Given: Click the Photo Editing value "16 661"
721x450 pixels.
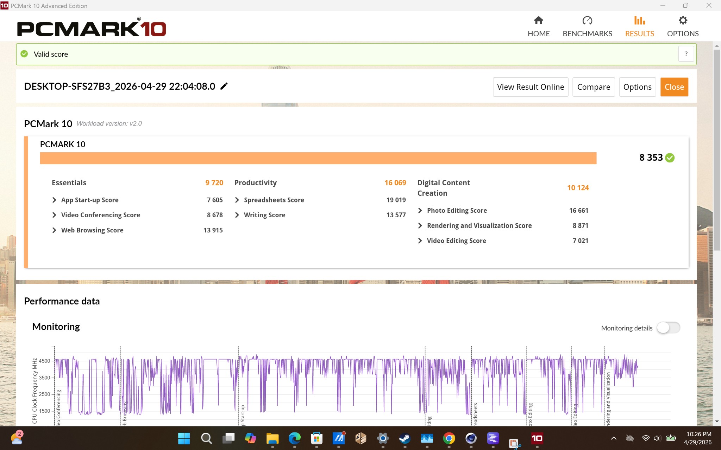Looking at the screenshot, I should tap(578, 211).
